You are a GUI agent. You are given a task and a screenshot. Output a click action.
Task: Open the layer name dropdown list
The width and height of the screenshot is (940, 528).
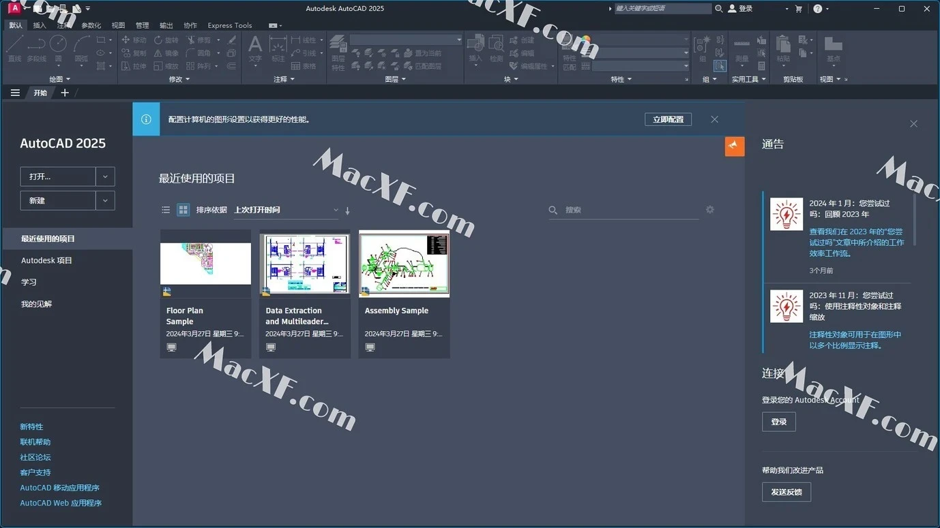pos(406,40)
